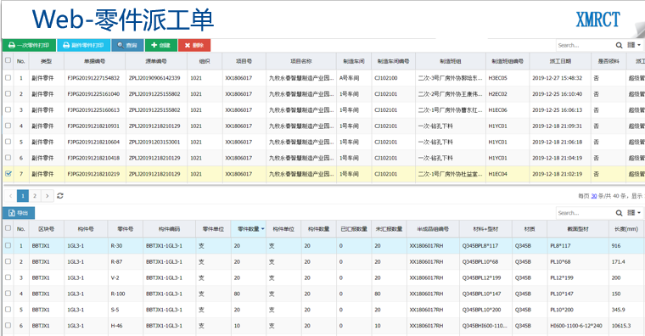This screenshot has width=645, height=336.
Task: Check the box for lower row H-46
Action: tap(8, 325)
